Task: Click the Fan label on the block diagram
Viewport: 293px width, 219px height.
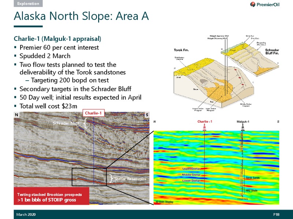Action: (212, 102)
